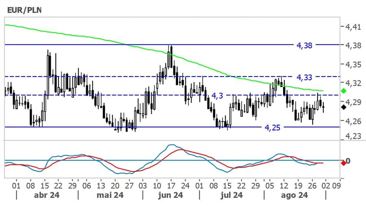Image resolution: width=366 pixels, height=206 pixels.
Task: Click the 4,38 resistance level label
Action: click(304, 46)
